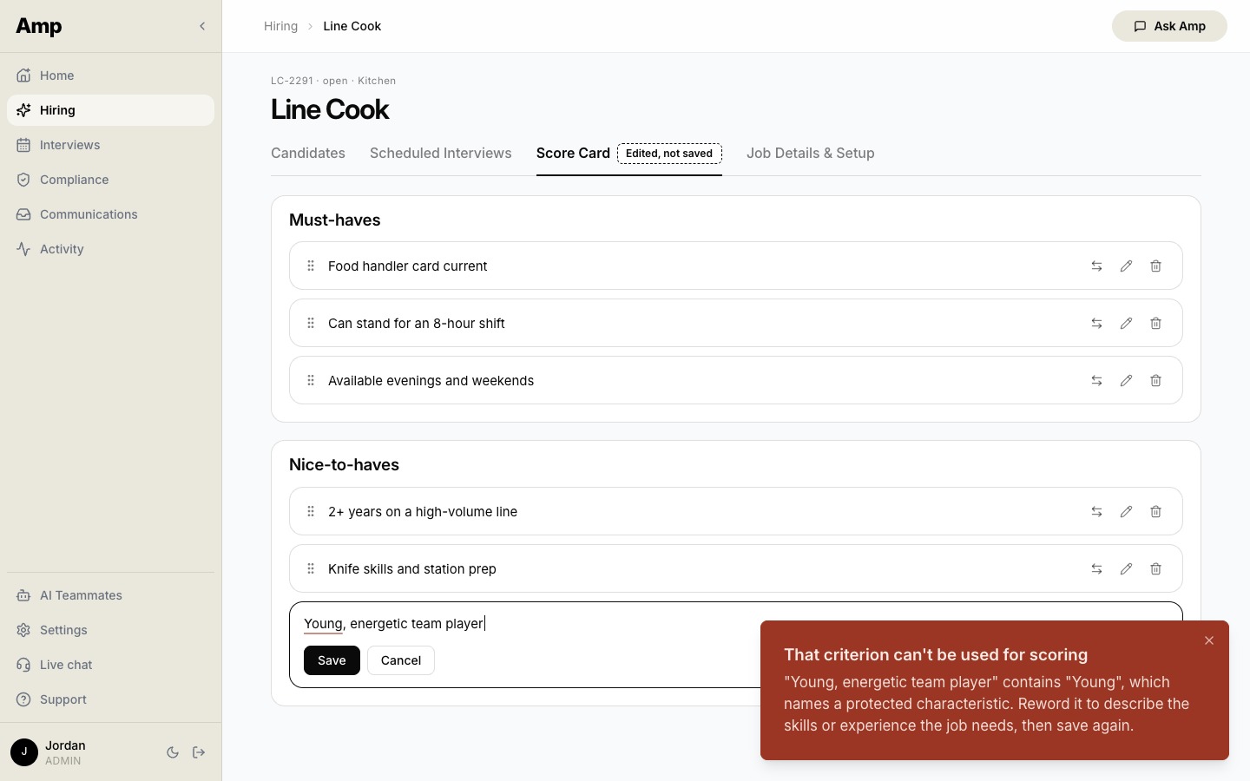The image size is (1250, 781).
Task: Log out using the sign-out icon
Action: click(199, 752)
